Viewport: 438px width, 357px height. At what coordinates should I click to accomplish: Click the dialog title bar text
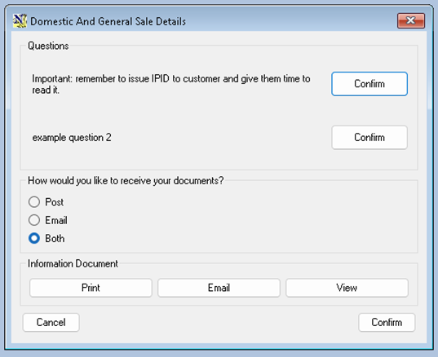[108, 21]
